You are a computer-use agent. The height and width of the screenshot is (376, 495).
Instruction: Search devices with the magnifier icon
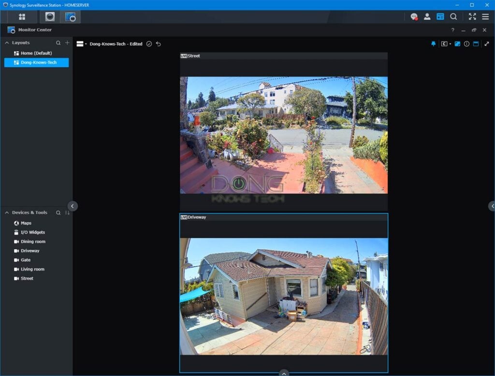[58, 212]
